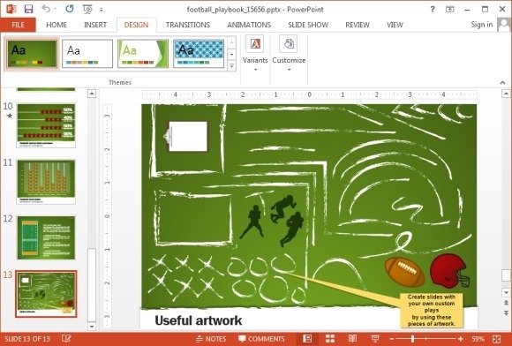Image resolution: width=512 pixels, height=346 pixels.
Task: Select slide 11 thumbnail
Action: [46, 182]
